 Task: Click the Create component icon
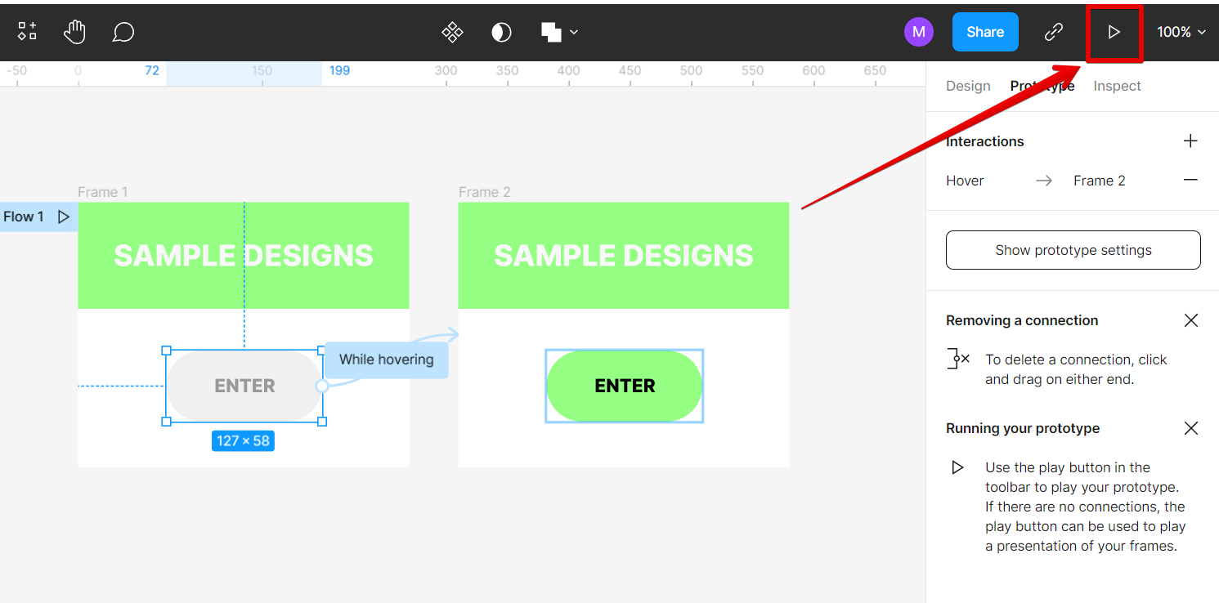[452, 32]
